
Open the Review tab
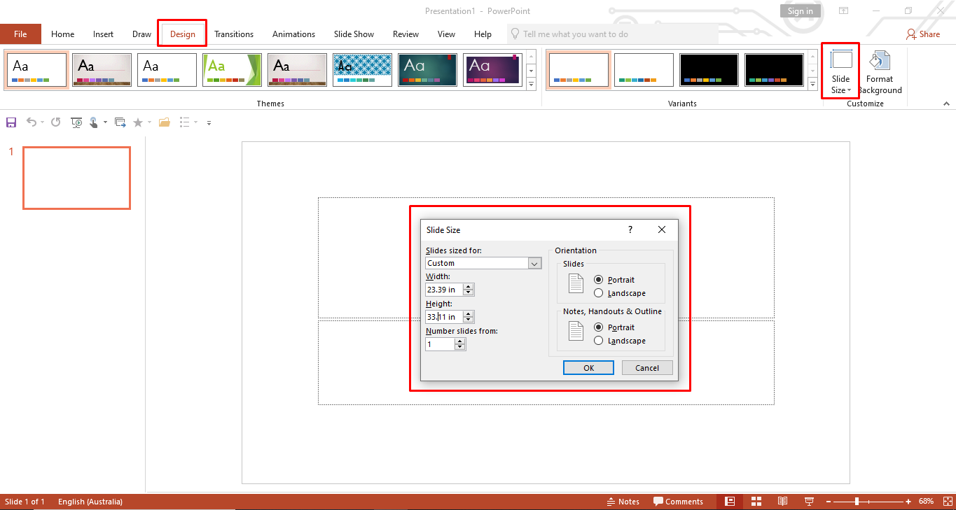pos(406,34)
